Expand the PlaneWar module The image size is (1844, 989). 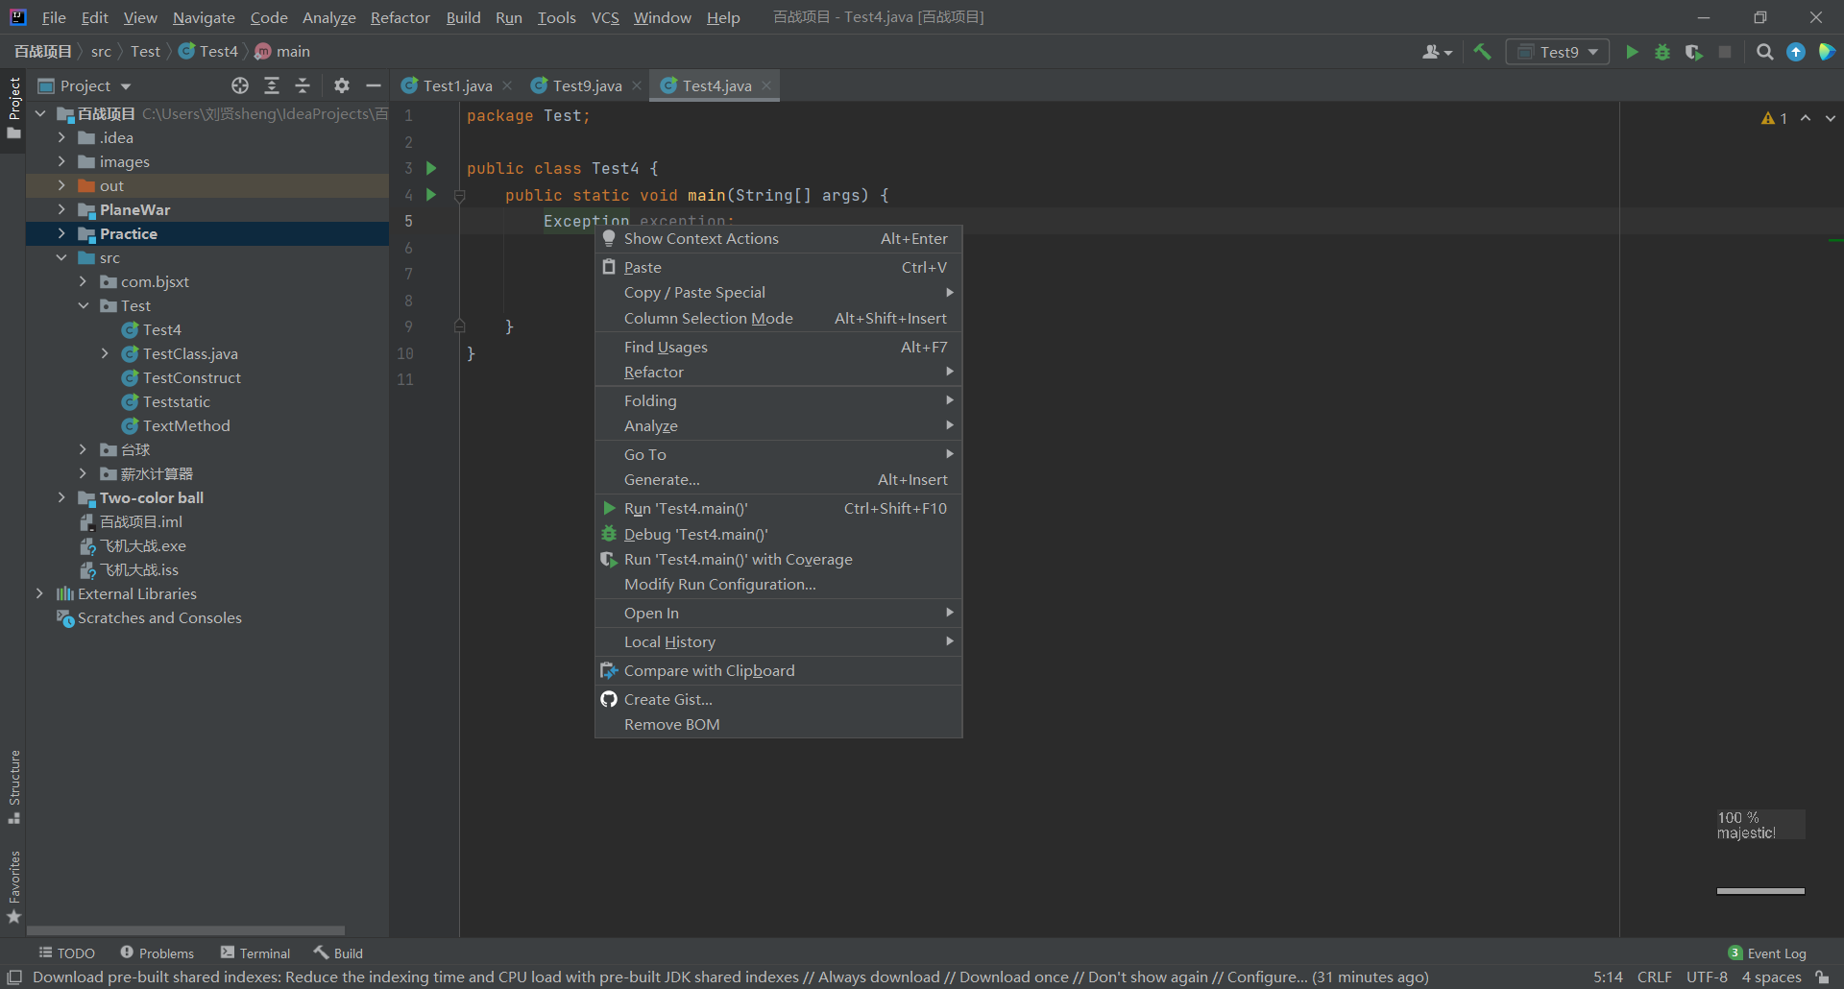(61, 209)
